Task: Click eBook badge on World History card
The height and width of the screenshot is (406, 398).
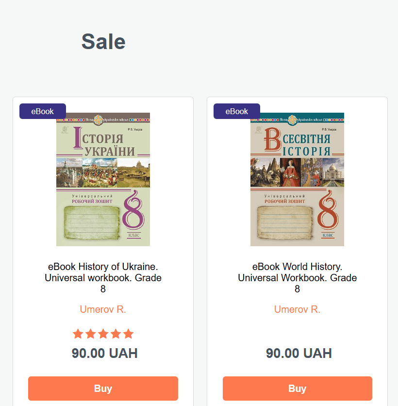Action: click(x=237, y=111)
